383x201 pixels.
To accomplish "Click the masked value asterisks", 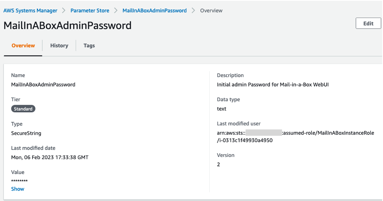I will tap(19, 181).
